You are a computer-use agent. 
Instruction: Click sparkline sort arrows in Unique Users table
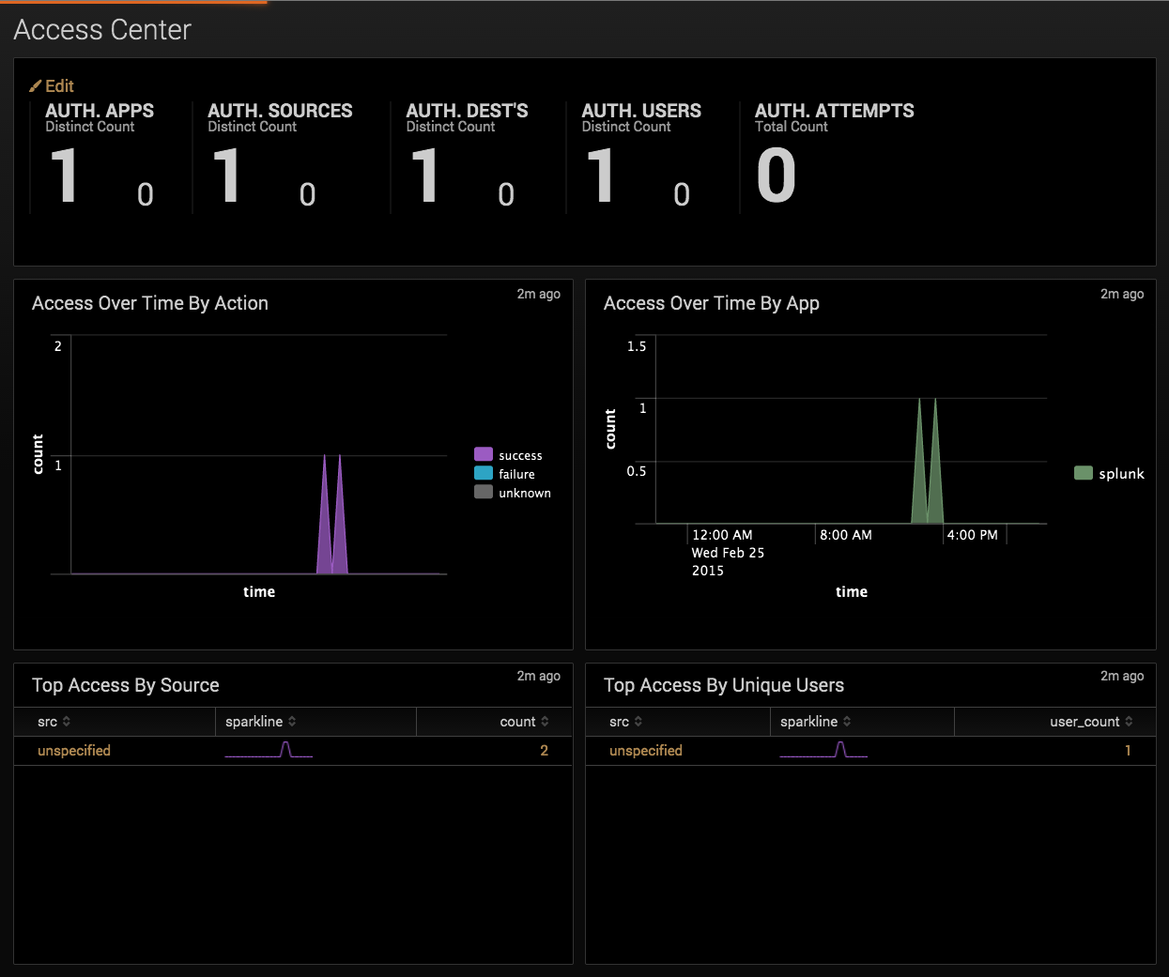pyautogui.click(x=847, y=722)
